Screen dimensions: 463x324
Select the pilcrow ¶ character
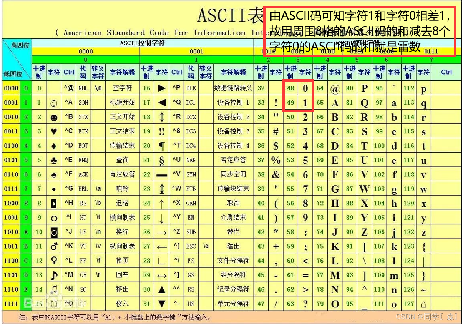(x=162, y=146)
